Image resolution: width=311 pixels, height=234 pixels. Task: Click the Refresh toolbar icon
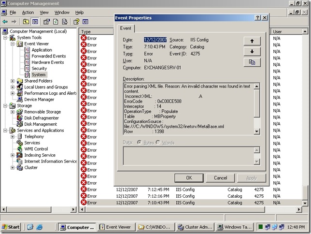[56, 21]
